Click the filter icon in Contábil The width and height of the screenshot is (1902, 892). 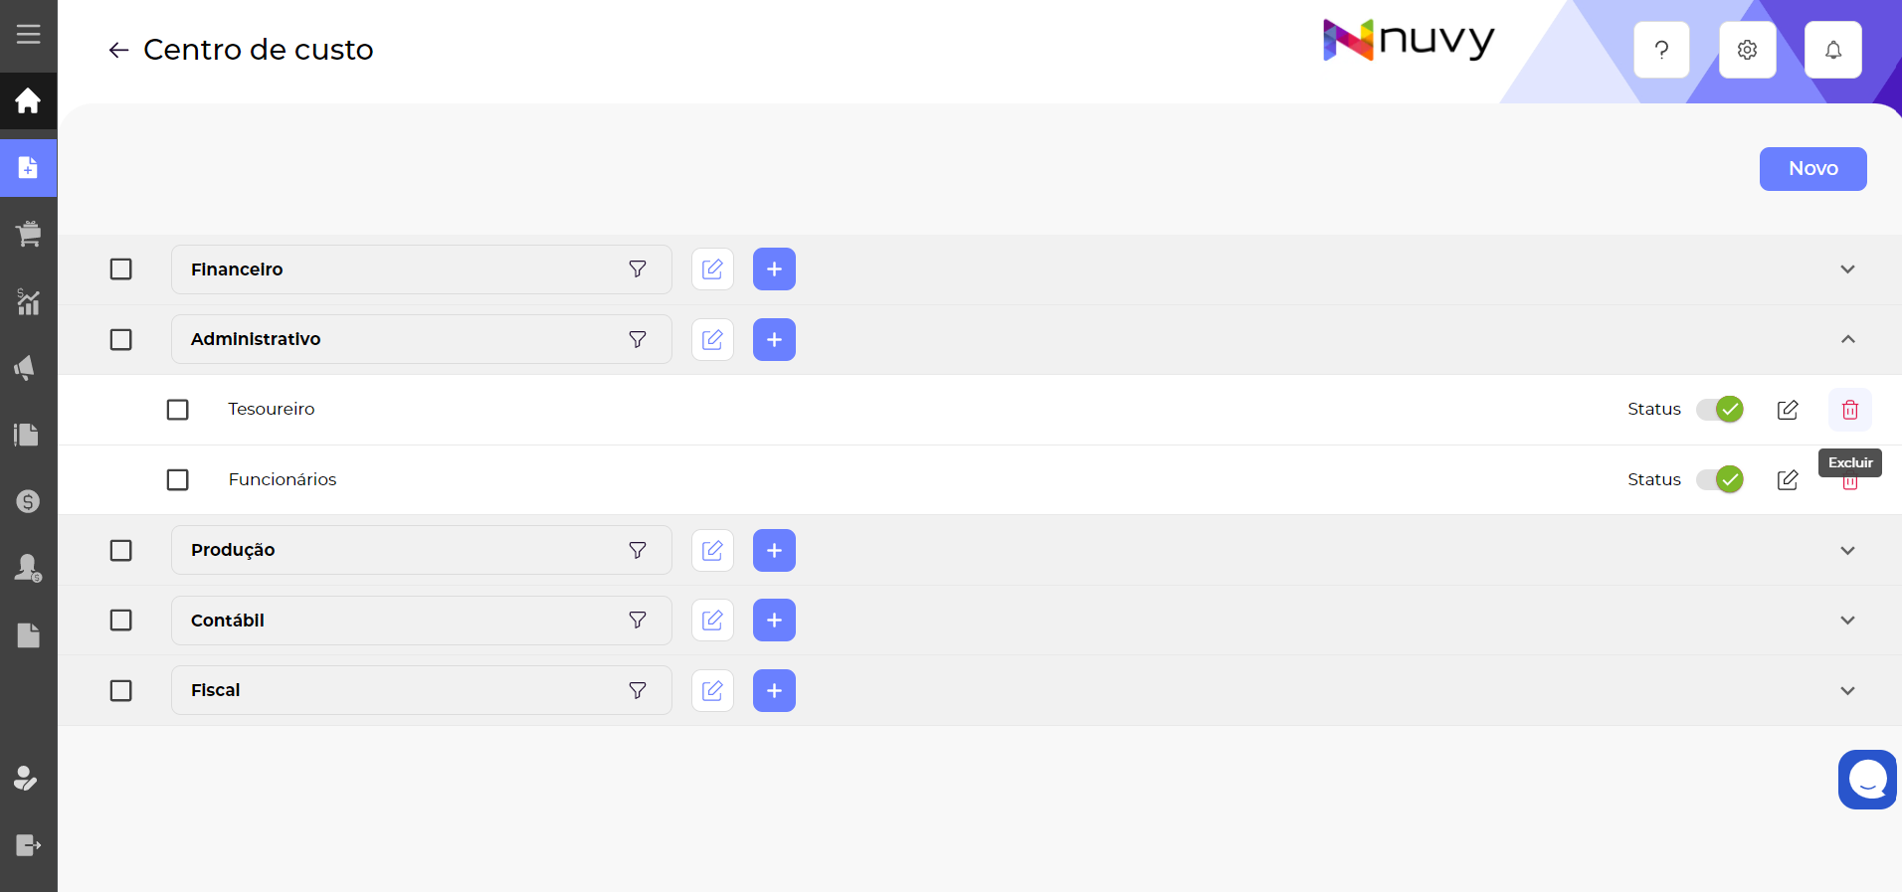coord(638,621)
